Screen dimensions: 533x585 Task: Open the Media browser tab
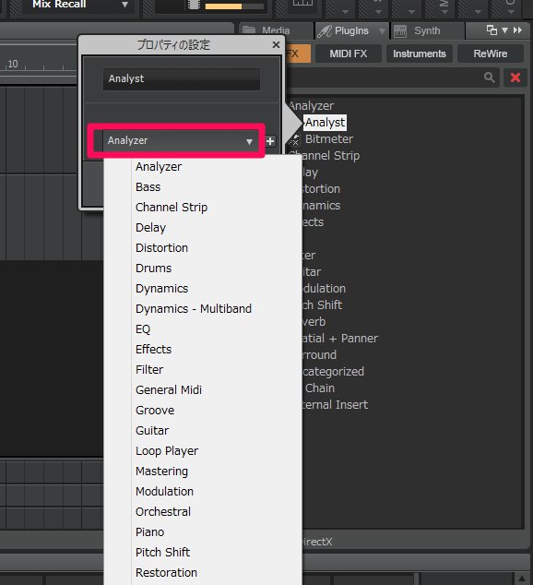coord(276,30)
